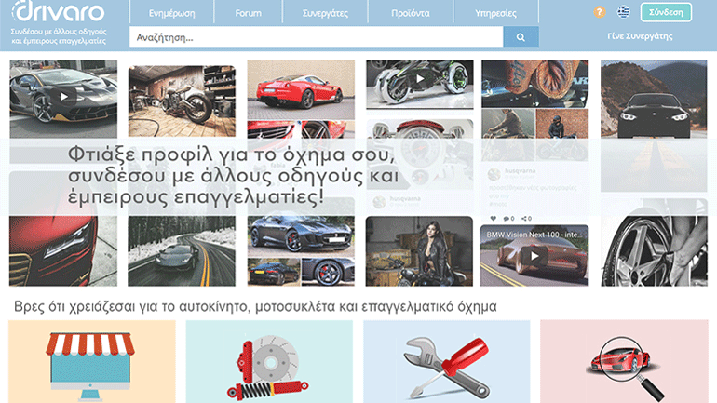Click inside the Αναζήτηση search field
The width and height of the screenshot is (717, 403).
point(315,37)
